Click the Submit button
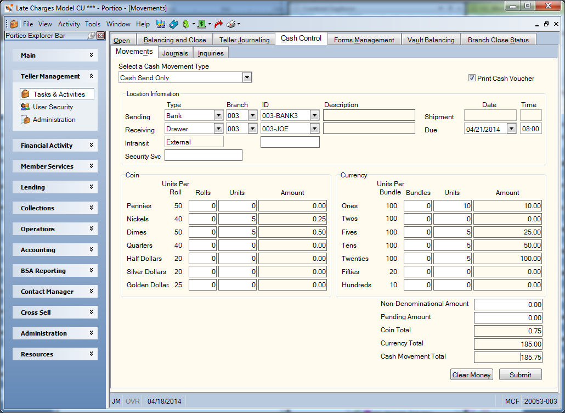Viewport: 565px width, 413px height. [x=521, y=375]
